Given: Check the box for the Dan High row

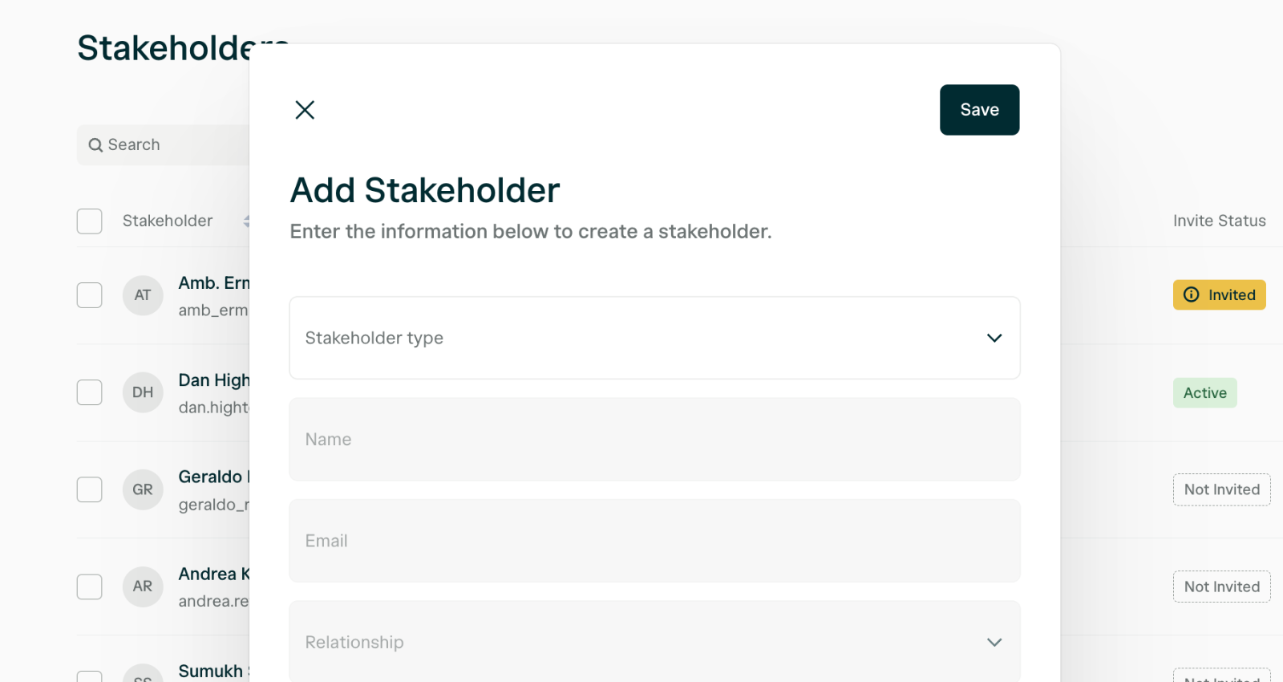Looking at the screenshot, I should pos(90,392).
